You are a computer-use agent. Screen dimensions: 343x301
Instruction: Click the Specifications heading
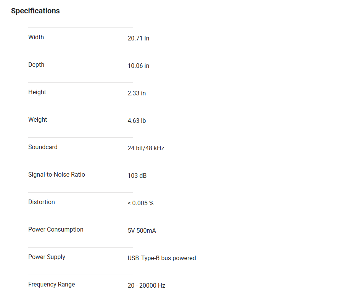(35, 11)
